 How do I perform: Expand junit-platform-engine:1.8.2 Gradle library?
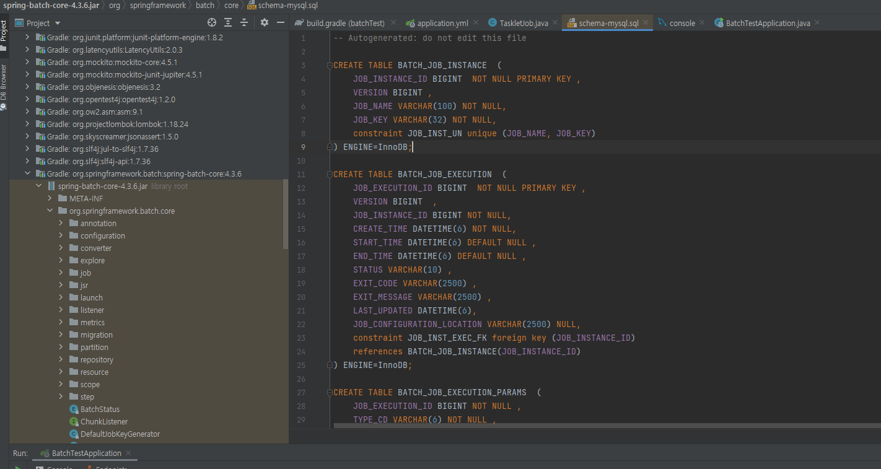[27, 37]
